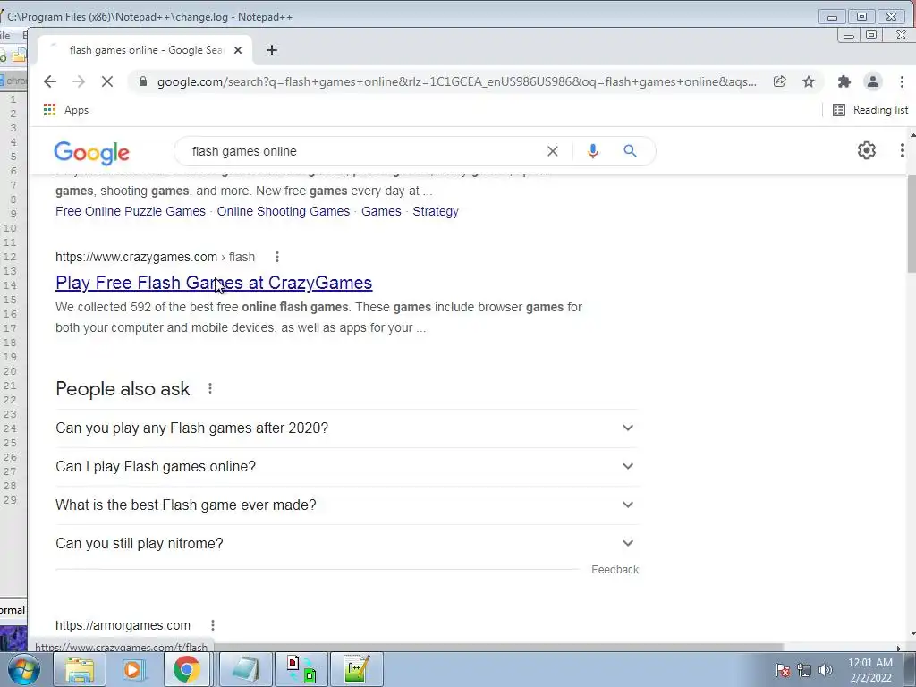
Task: Click the address bar URL
Action: [457, 81]
